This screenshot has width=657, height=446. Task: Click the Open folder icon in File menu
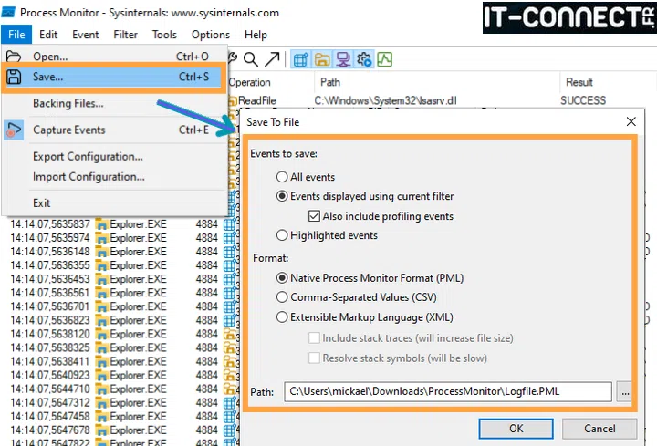coord(14,57)
